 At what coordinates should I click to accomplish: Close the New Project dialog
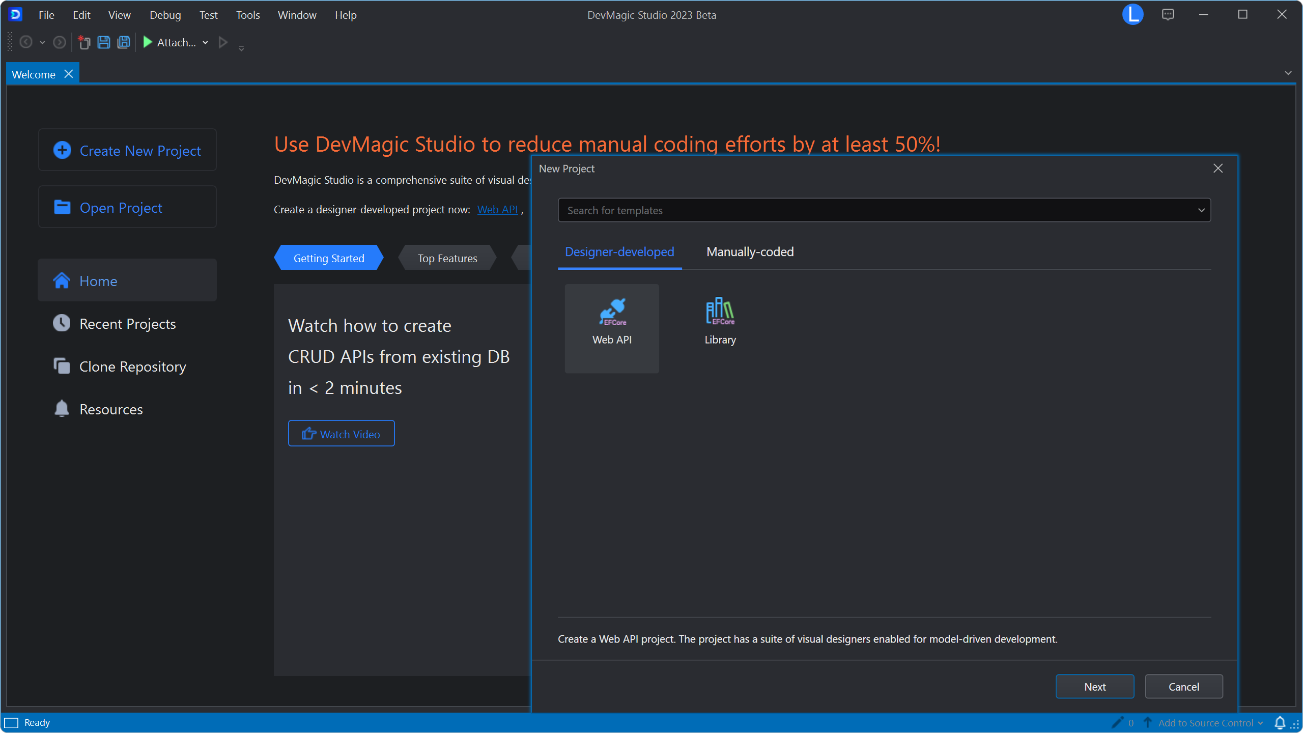tap(1217, 168)
